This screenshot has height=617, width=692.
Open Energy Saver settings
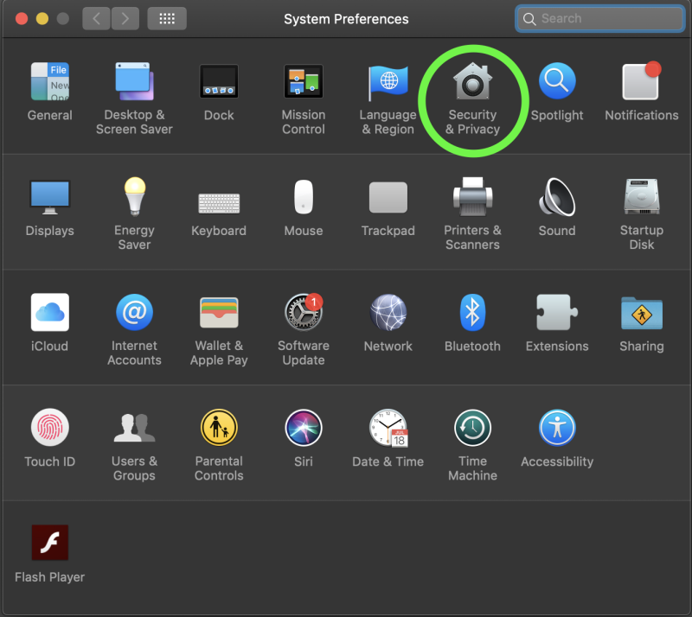tap(134, 197)
